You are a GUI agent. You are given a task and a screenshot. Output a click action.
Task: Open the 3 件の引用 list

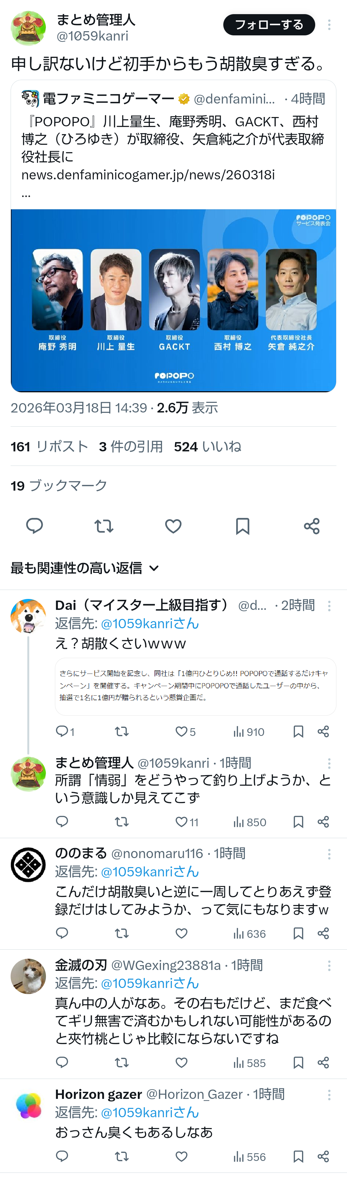130,447
